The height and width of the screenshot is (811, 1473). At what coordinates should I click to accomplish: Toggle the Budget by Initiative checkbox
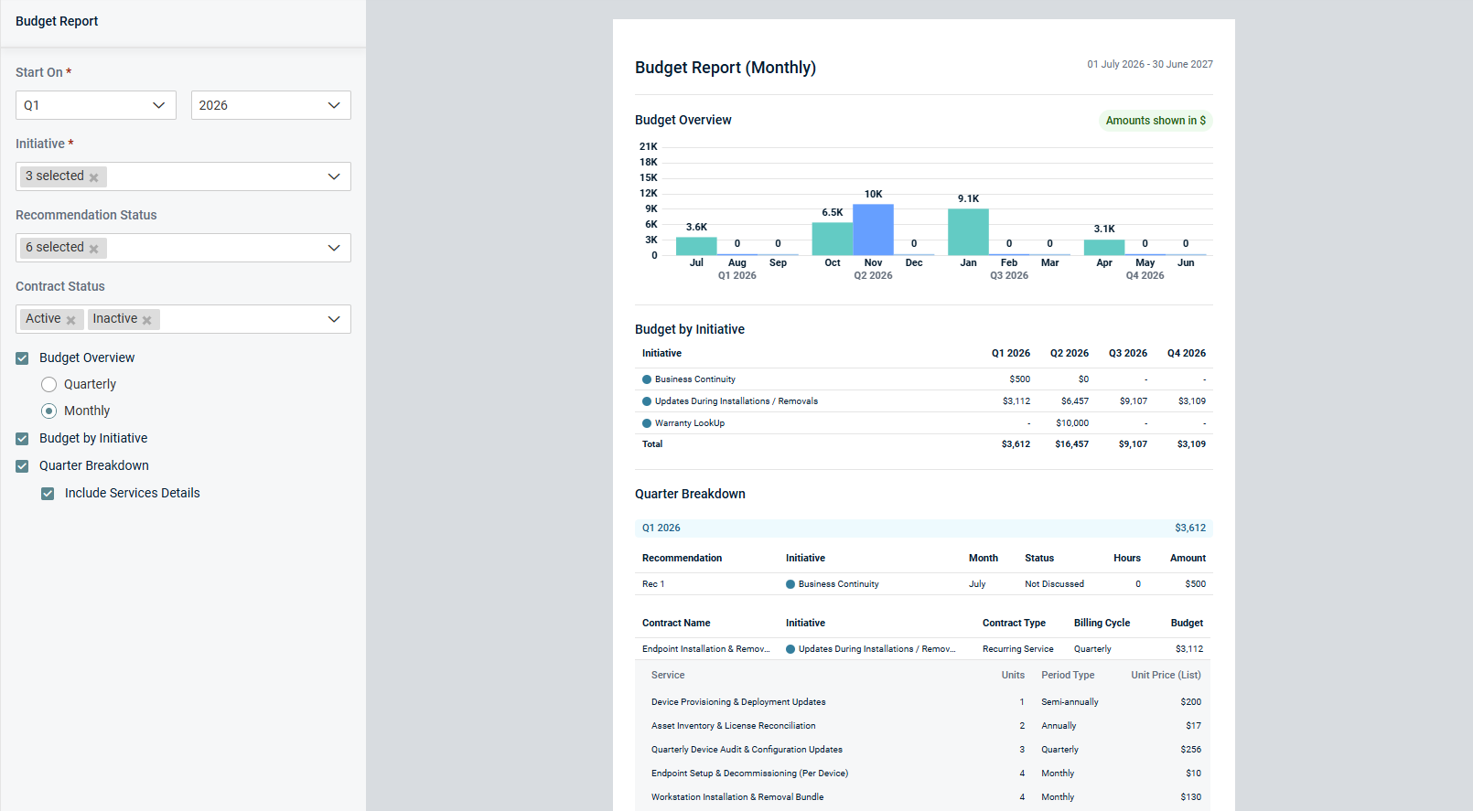pos(22,439)
